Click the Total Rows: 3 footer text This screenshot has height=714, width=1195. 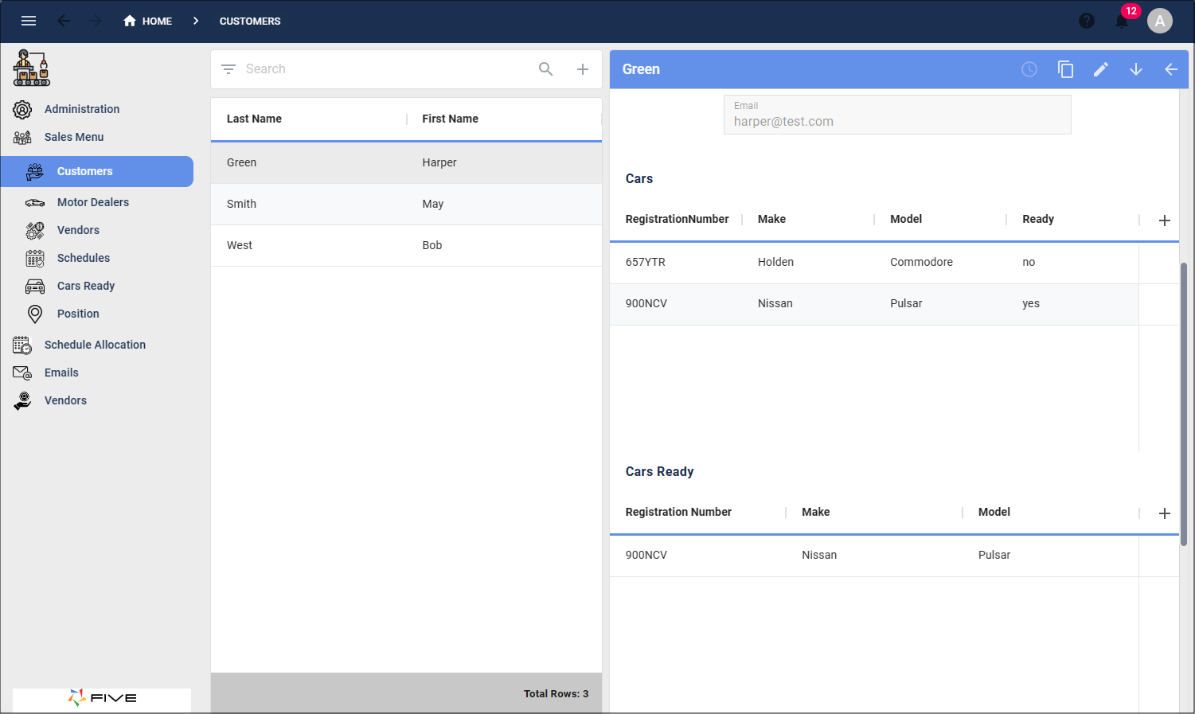556,694
